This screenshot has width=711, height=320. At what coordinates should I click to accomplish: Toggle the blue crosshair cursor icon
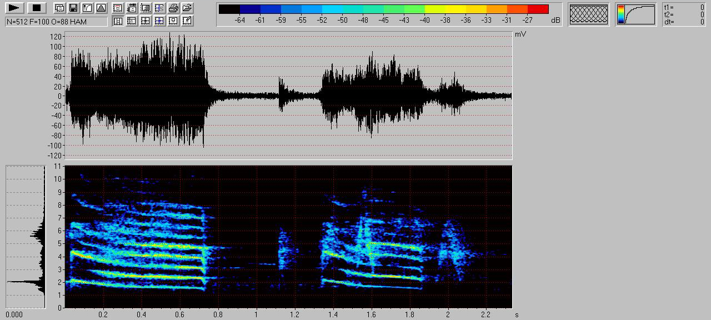click(159, 21)
